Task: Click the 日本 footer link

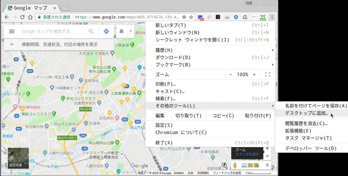Action: 190,173
